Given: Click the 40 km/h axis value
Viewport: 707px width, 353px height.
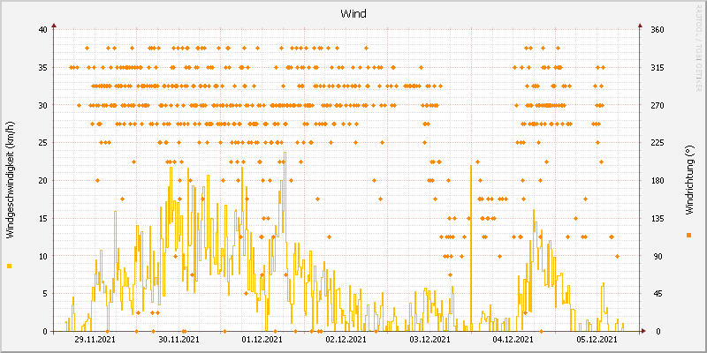Looking at the screenshot, I should (42, 30).
